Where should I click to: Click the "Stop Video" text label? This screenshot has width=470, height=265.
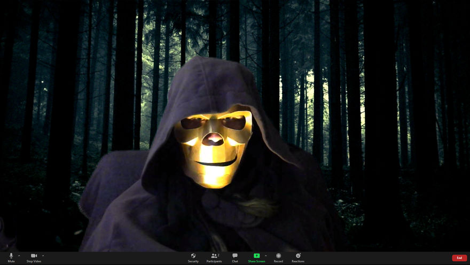(34, 261)
